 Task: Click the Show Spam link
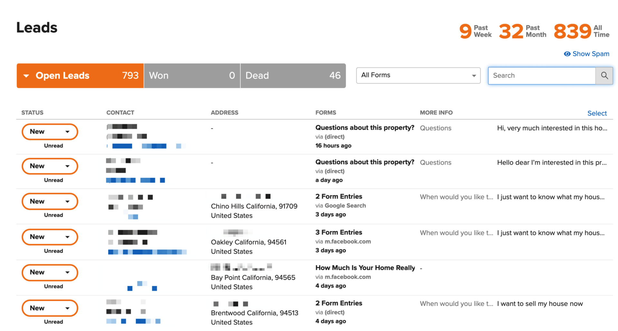pyautogui.click(x=591, y=54)
